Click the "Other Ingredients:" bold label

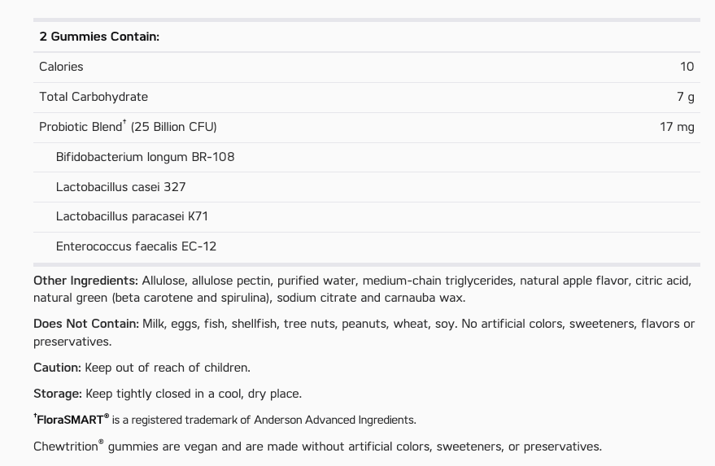[85, 281]
